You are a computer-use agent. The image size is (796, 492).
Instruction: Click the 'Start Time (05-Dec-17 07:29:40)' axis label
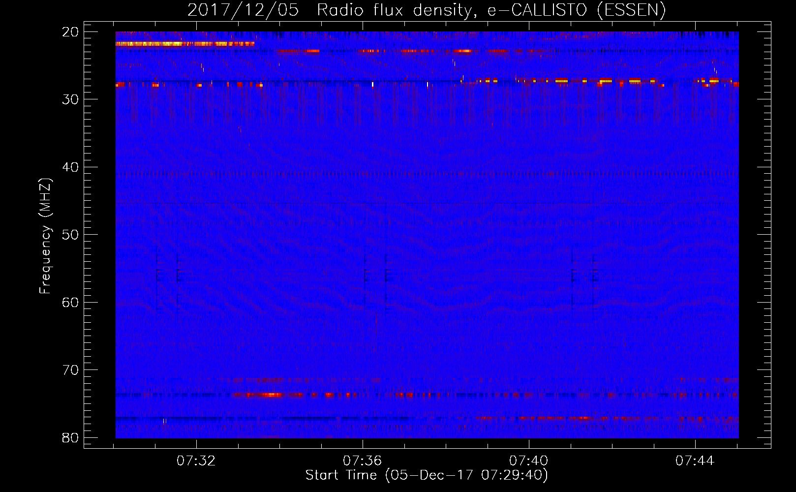pos(427,475)
